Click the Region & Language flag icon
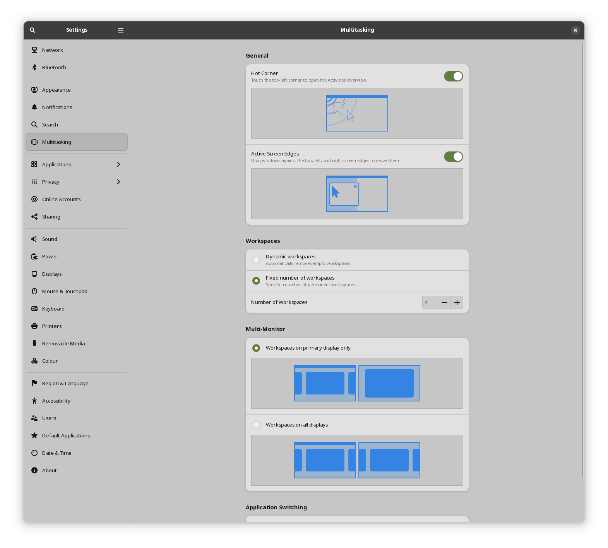The width and height of the screenshot is (608, 548). coord(34,383)
